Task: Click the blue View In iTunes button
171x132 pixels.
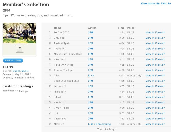Action: [13, 60]
